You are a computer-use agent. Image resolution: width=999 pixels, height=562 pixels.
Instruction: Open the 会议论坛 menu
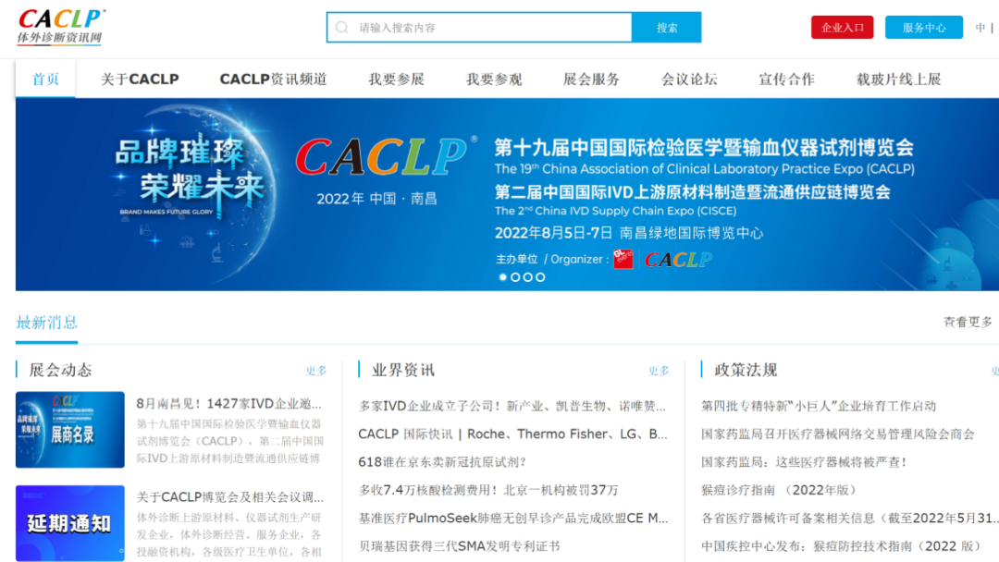click(x=689, y=79)
